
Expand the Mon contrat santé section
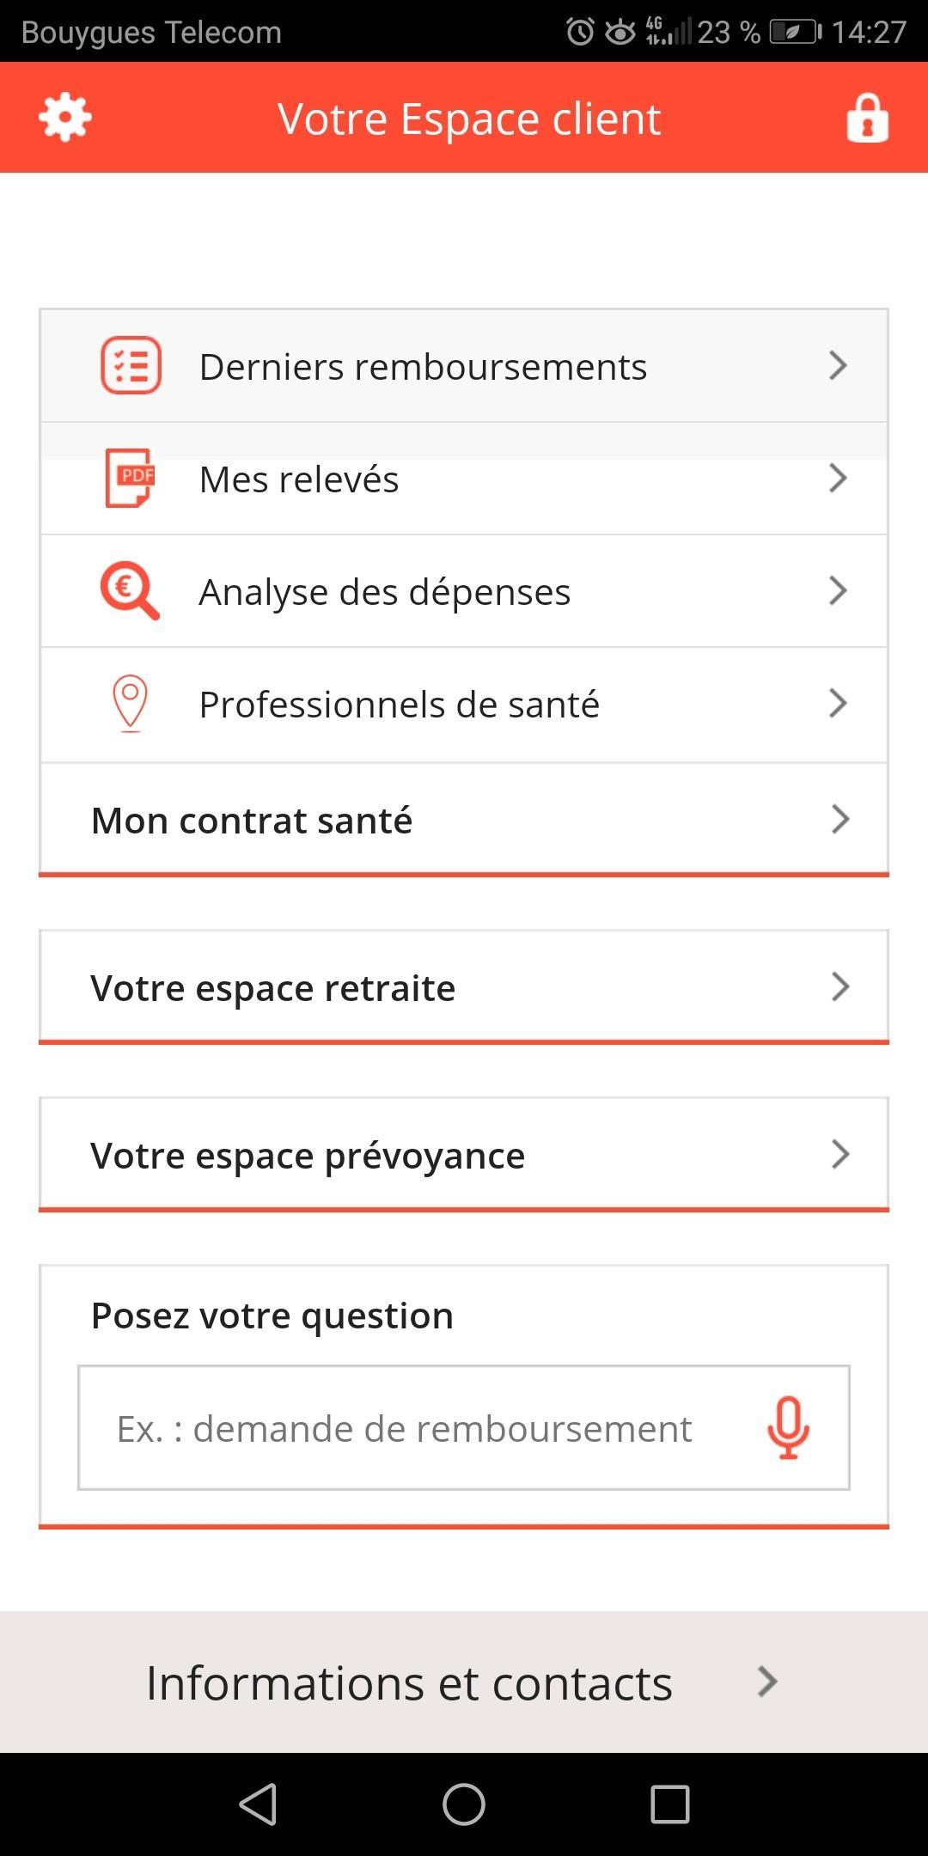(x=464, y=820)
